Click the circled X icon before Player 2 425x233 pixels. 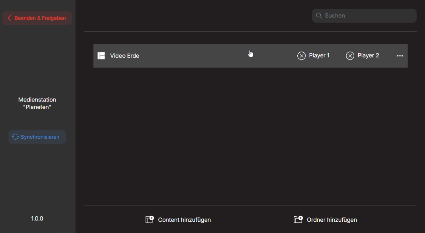coord(350,55)
